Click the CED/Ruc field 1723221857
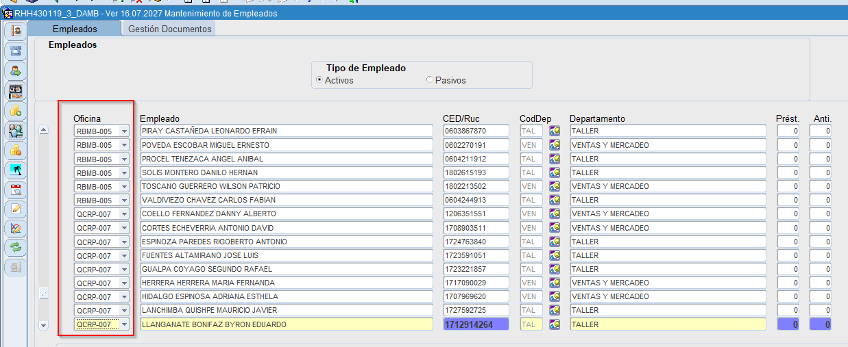The width and height of the screenshot is (848, 347). point(476,269)
